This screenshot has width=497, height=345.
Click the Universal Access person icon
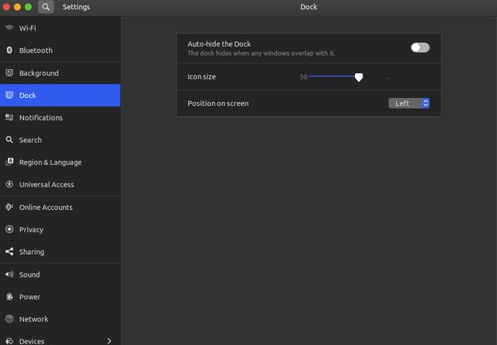tap(9, 184)
